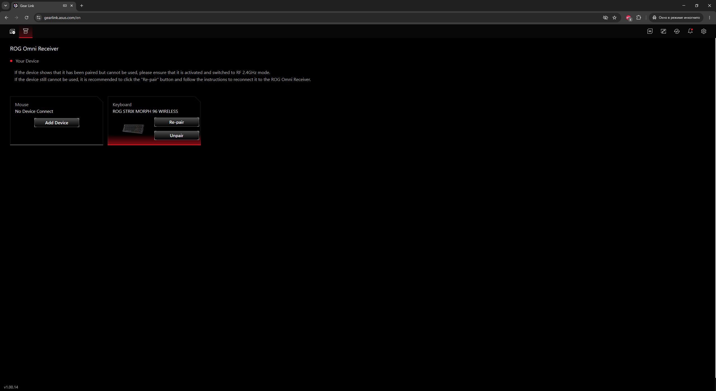Screen dimensions: 716x391
Task: Click the third-party cookies blocked eye icon
Action: click(x=606, y=18)
